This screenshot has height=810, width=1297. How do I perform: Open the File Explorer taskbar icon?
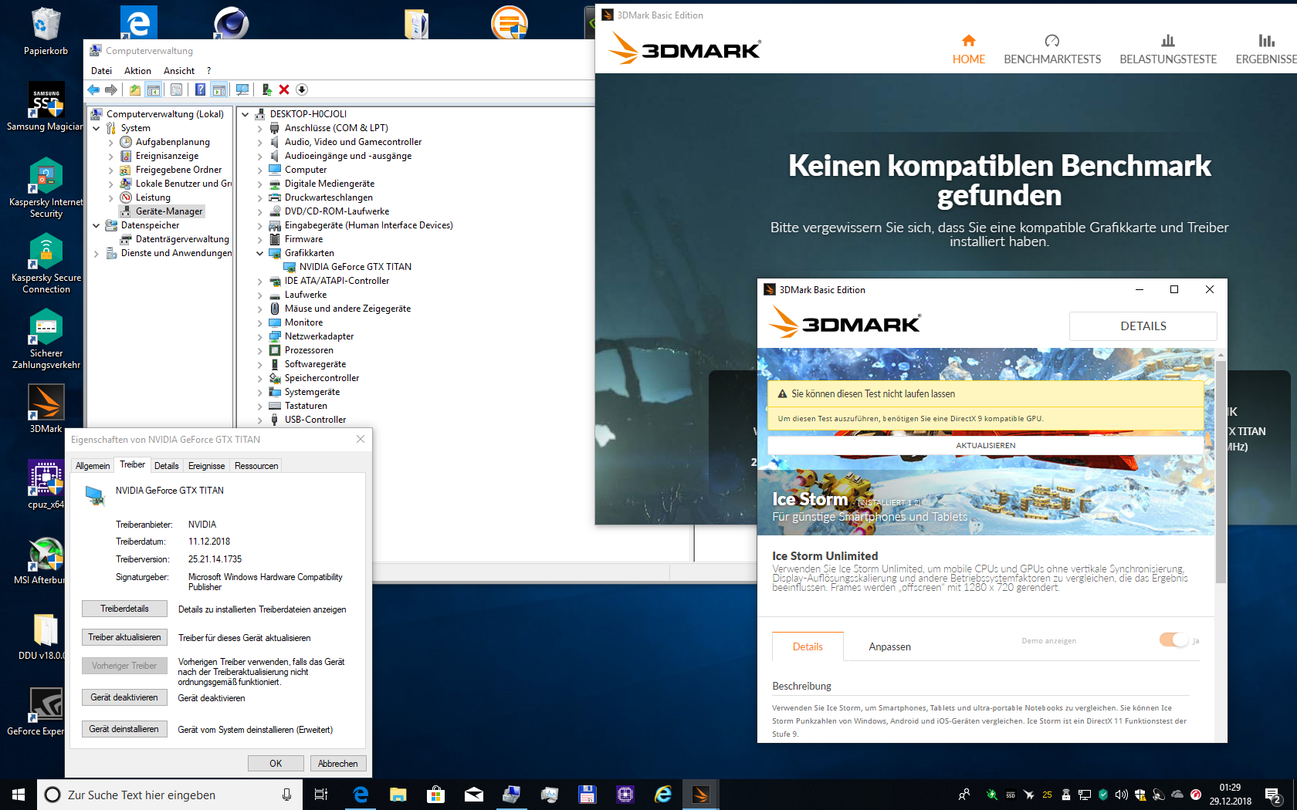(398, 795)
